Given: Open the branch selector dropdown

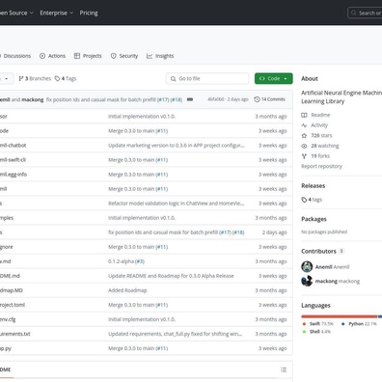Looking at the screenshot, I should click(7, 78).
